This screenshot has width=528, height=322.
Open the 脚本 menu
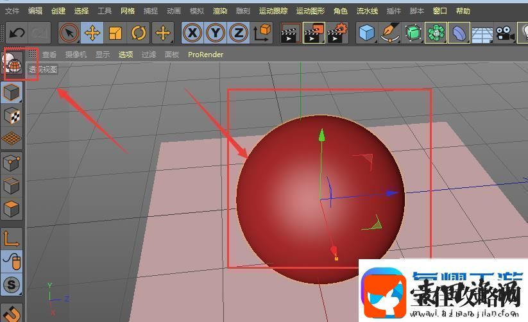pos(417,11)
